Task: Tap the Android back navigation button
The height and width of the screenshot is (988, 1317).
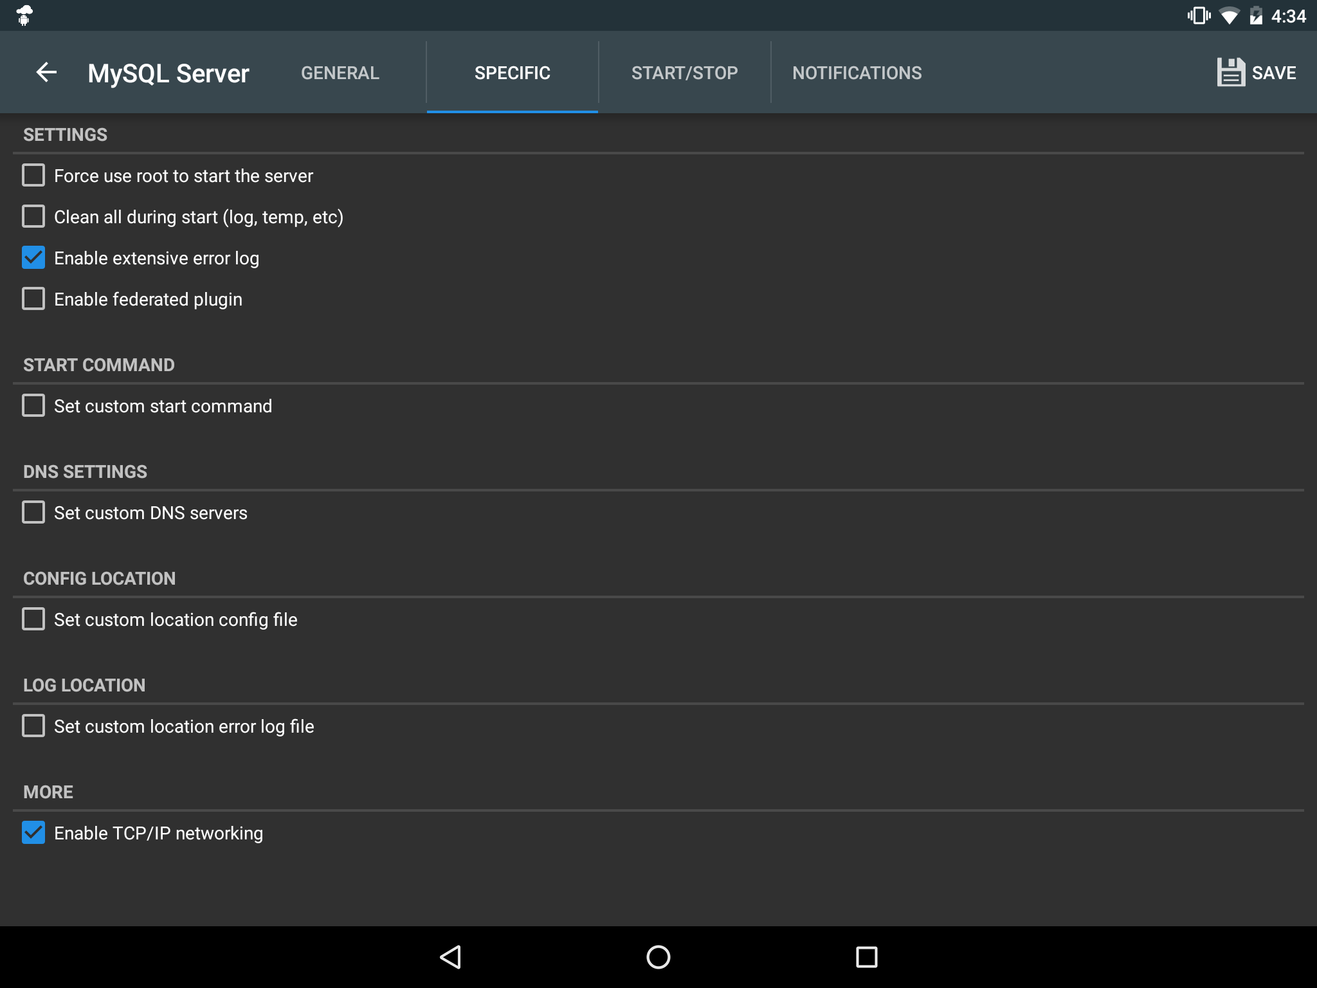Action: point(450,957)
